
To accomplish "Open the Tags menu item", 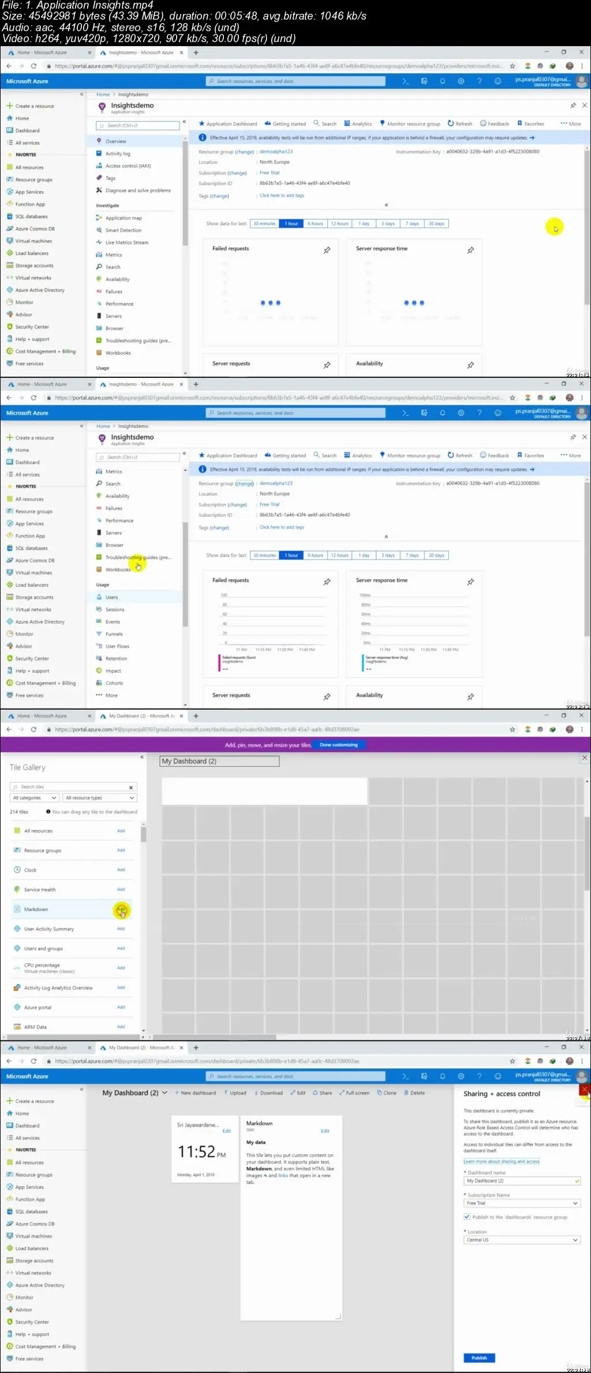I will (110, 178).
